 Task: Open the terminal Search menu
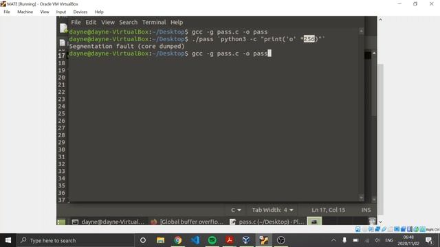click(x=129, y=22)
